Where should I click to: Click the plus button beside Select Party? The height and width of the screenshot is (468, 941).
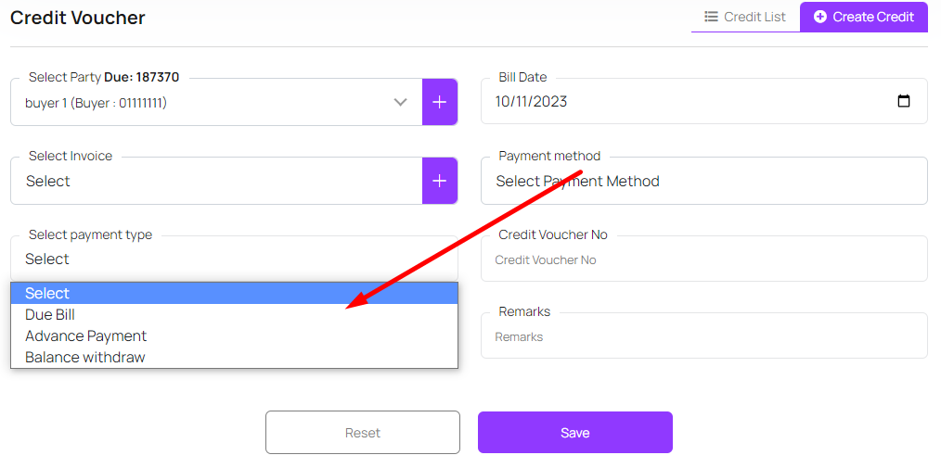(440, 102)
